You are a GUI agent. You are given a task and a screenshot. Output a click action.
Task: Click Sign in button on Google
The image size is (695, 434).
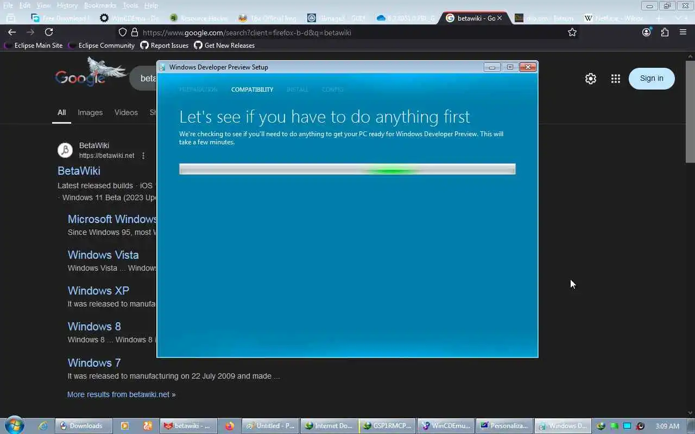coord(652,78)
